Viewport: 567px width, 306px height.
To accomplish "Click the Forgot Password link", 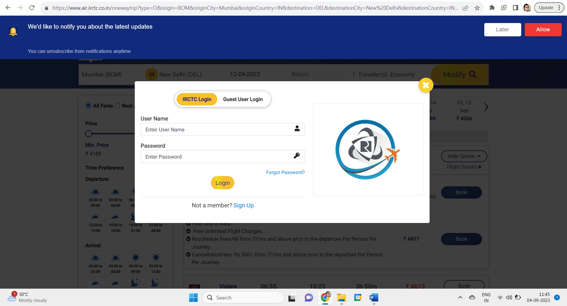I will click(x=285, y=172).
